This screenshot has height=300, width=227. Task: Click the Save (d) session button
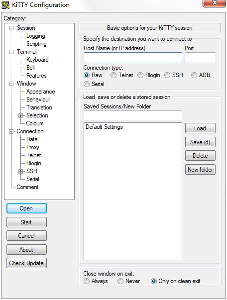click(200, 142)
